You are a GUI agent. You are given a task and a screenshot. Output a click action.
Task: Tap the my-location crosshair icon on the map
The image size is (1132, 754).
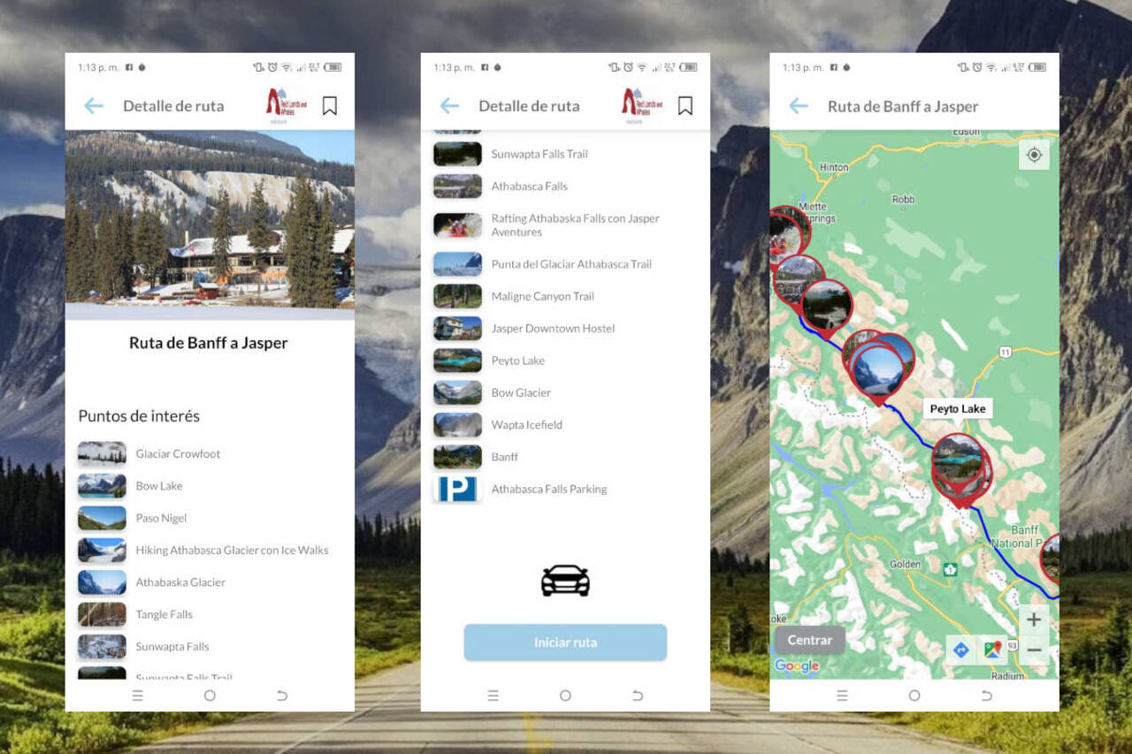click(x=1034, y=155)
